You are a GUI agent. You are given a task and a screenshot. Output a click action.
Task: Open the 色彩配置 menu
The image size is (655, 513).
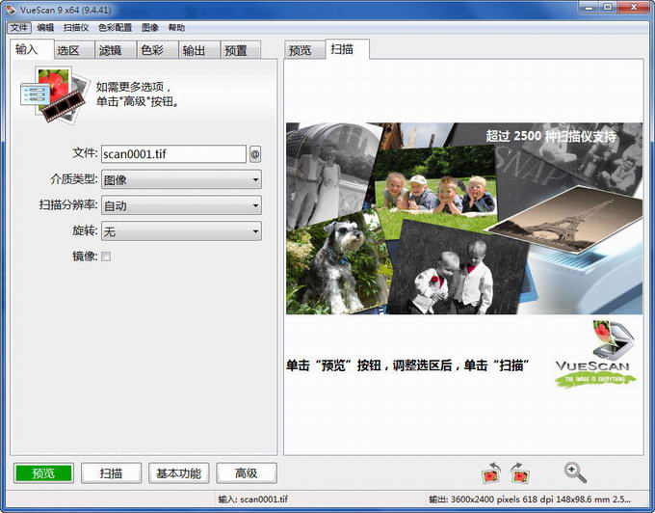point(115,28)
